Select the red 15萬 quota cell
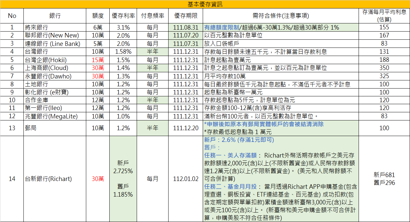 coord(98,60)
